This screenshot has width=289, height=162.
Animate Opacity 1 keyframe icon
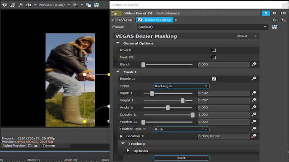[x=254, y=114]
